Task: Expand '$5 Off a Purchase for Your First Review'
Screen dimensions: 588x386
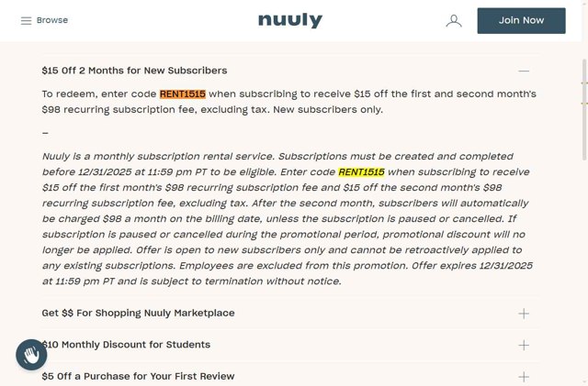Action: click(x=138, y=376)
